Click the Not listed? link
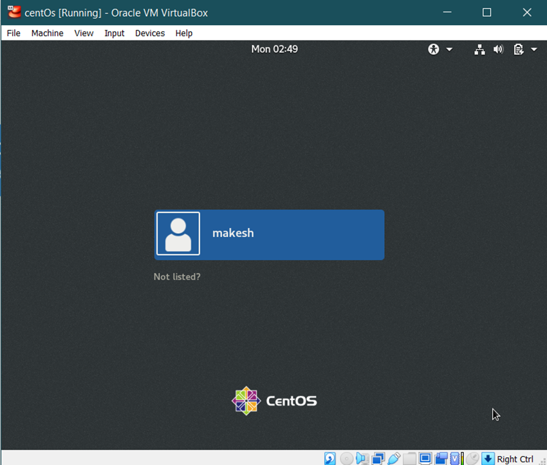547x465 pixels. (x=177, y=277)
